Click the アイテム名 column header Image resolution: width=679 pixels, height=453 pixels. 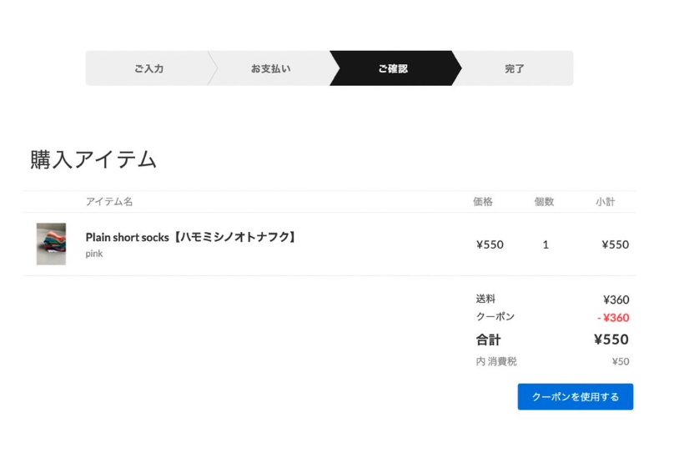click(109, 201)
